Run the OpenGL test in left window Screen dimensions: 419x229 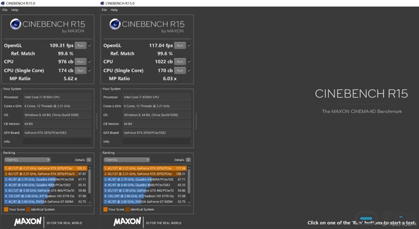click(x=81, y=45)
